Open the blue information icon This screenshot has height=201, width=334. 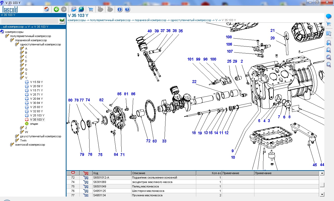120,9
